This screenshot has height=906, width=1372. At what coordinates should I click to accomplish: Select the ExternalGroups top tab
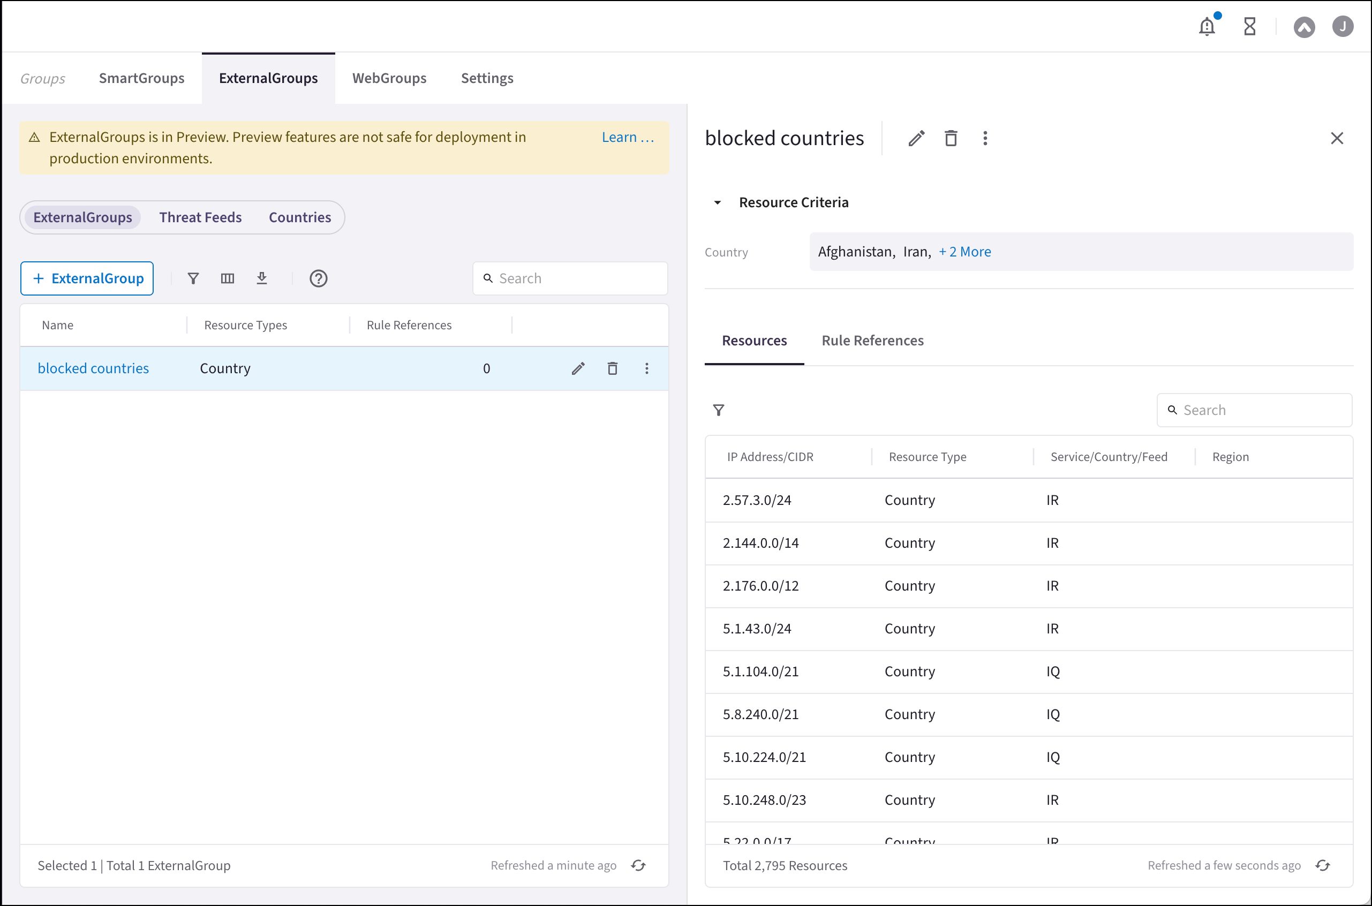tap(268, 79)
